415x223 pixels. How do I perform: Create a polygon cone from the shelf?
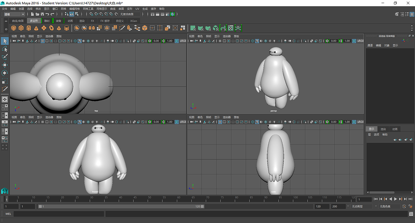click(x=36, y=28)
